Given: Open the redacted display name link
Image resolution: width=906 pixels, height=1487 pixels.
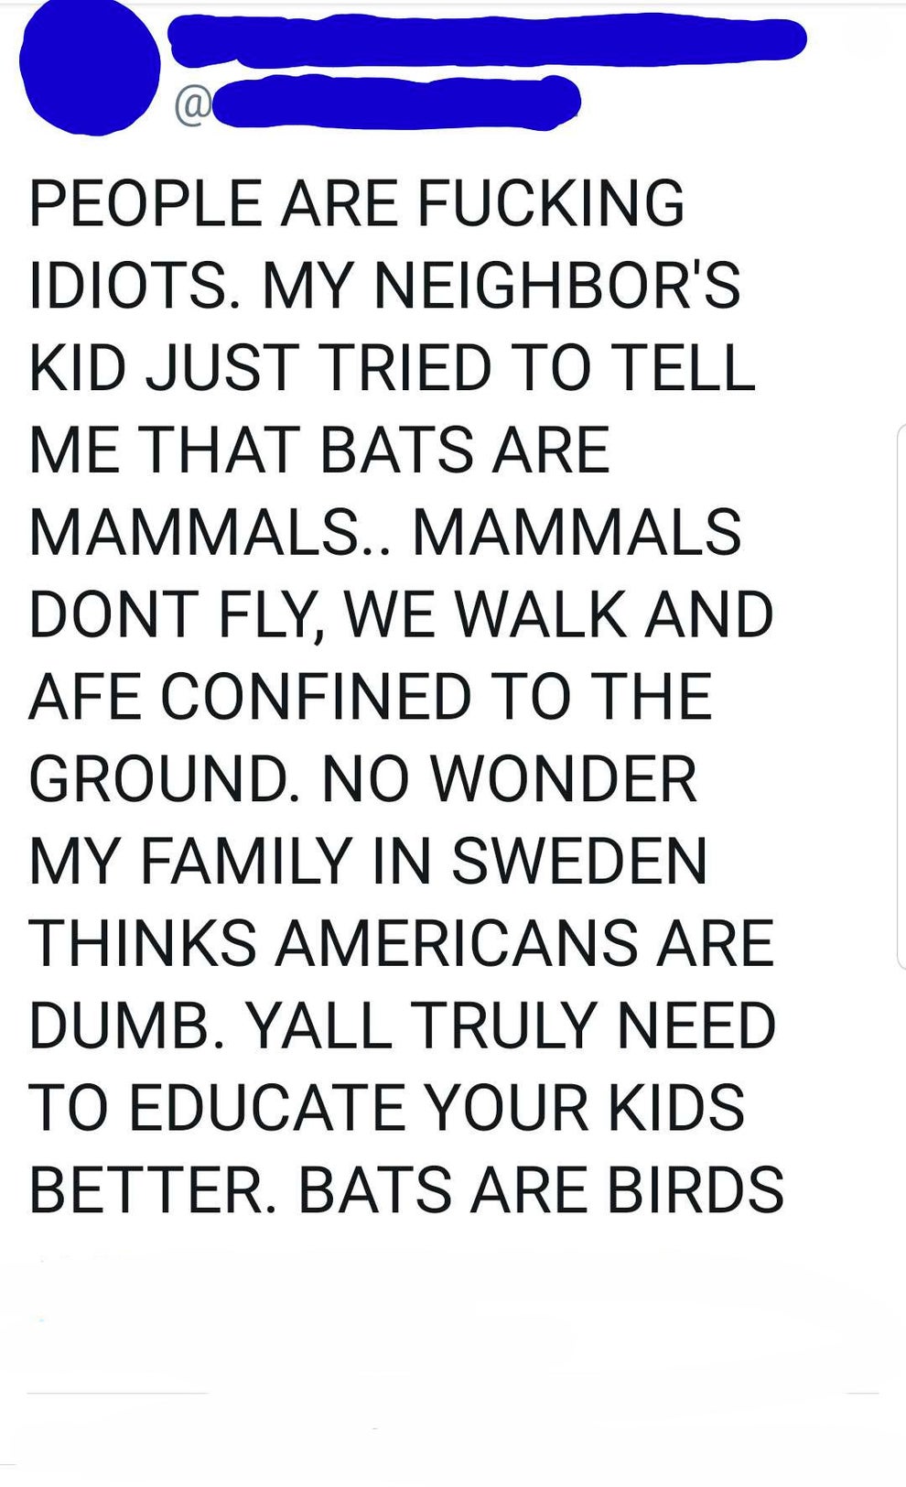Looking at the screenshot, I should [x=485, y=39].
